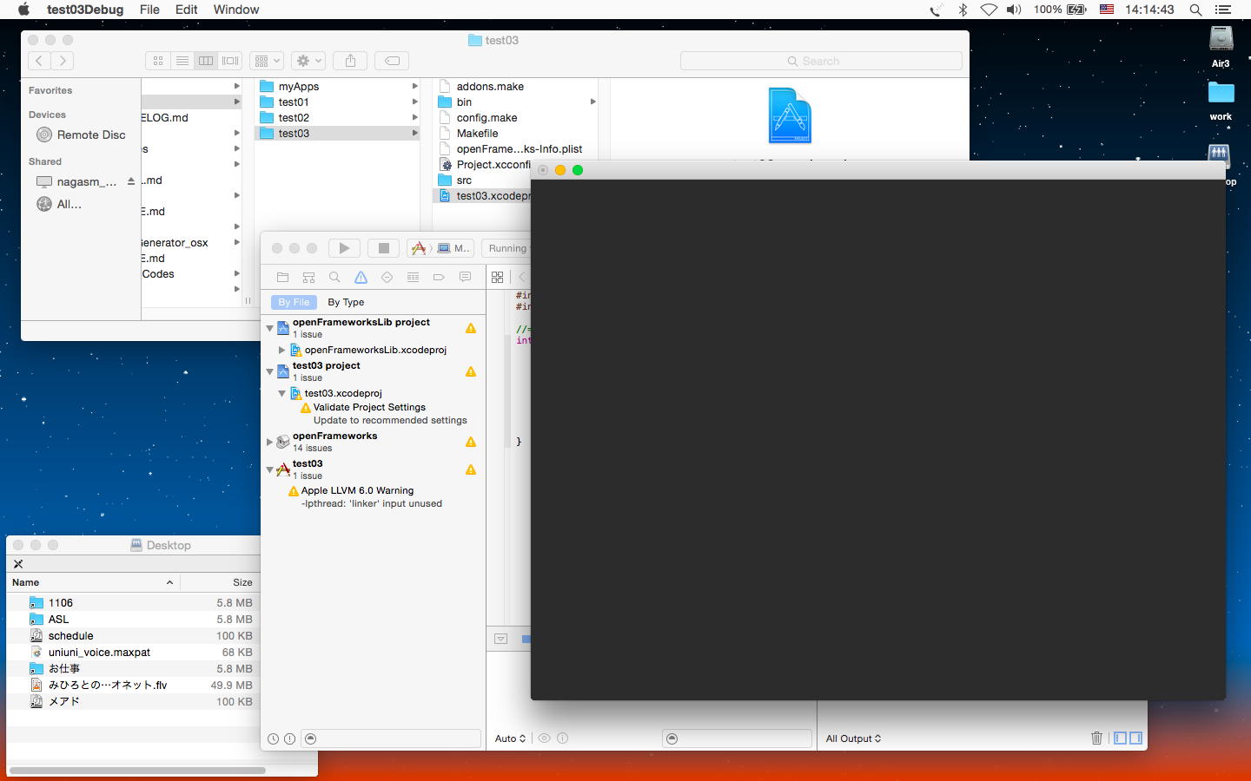The width and height of the screenshot is (1251, 781).
Task: Click Finder share button
Action: [350, 61]
